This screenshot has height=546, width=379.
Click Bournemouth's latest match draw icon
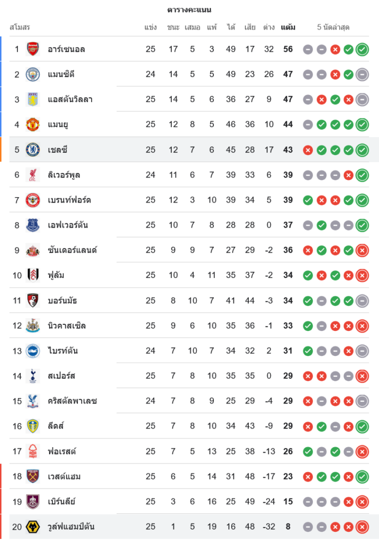(x=362, y=301)
